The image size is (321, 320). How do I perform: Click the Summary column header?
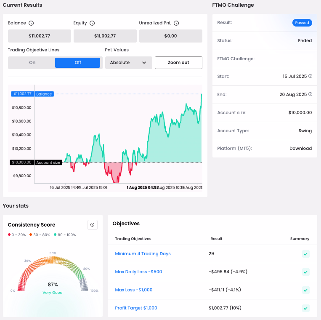[300, 239]
